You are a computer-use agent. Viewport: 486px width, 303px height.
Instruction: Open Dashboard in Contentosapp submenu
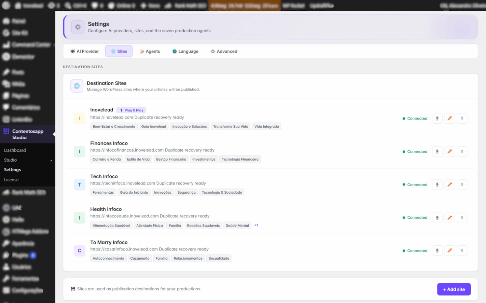(15, 150)
